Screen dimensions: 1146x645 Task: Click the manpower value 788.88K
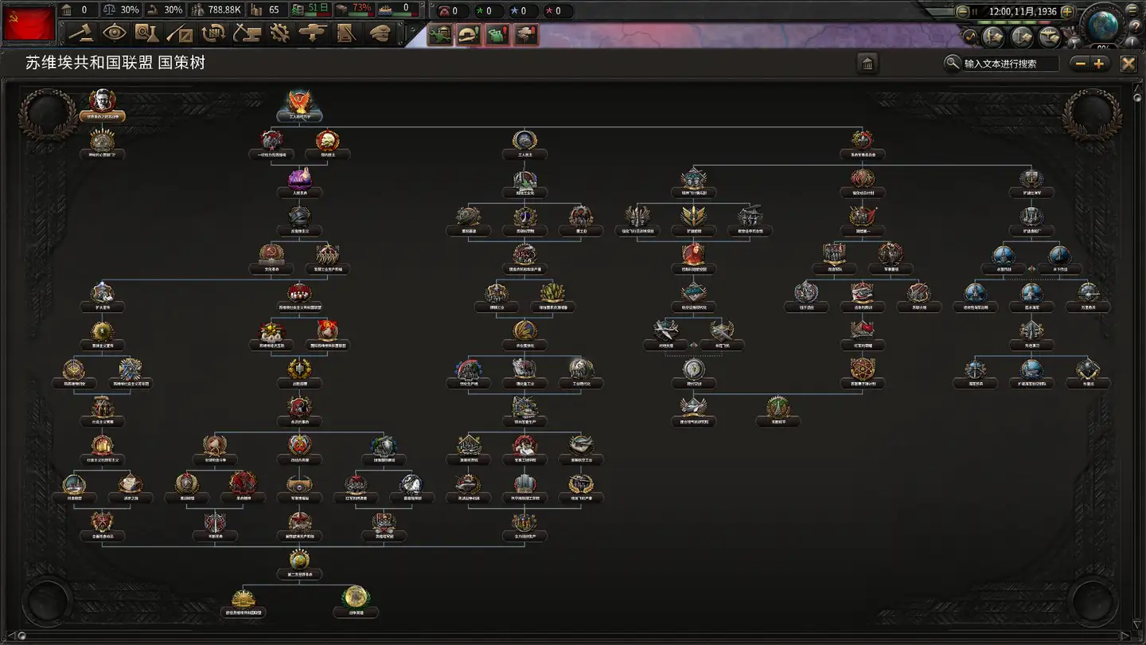225,10
